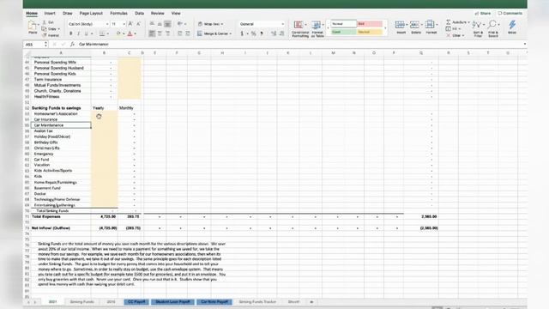Click the formula bar containing Car Maintenance
This screenshot has width=549, height=309.
301,45
